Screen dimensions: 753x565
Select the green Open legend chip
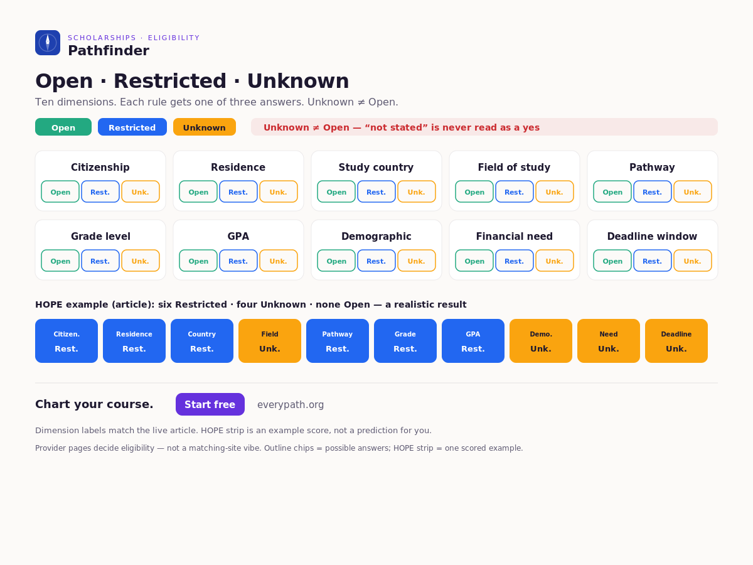[63, 127]
